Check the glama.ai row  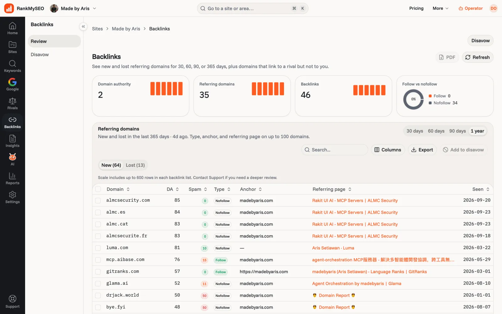tap(98, 284)
